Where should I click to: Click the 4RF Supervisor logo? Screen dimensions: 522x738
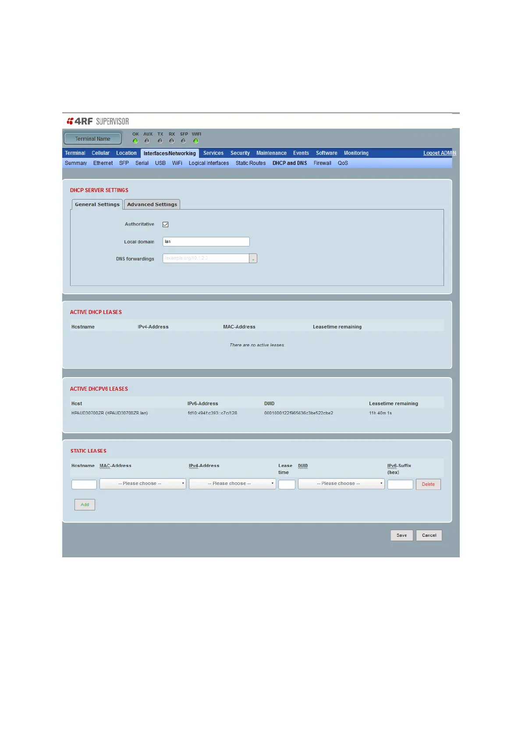click(x=98, y=121)
